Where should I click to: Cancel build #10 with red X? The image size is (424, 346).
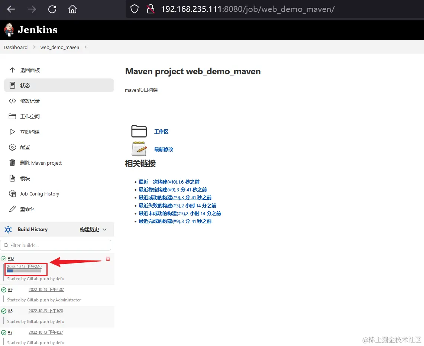tap(108, 259)
